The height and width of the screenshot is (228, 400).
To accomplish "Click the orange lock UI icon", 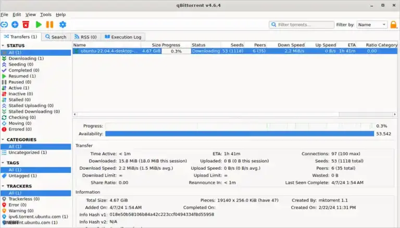I will (394, 25).
